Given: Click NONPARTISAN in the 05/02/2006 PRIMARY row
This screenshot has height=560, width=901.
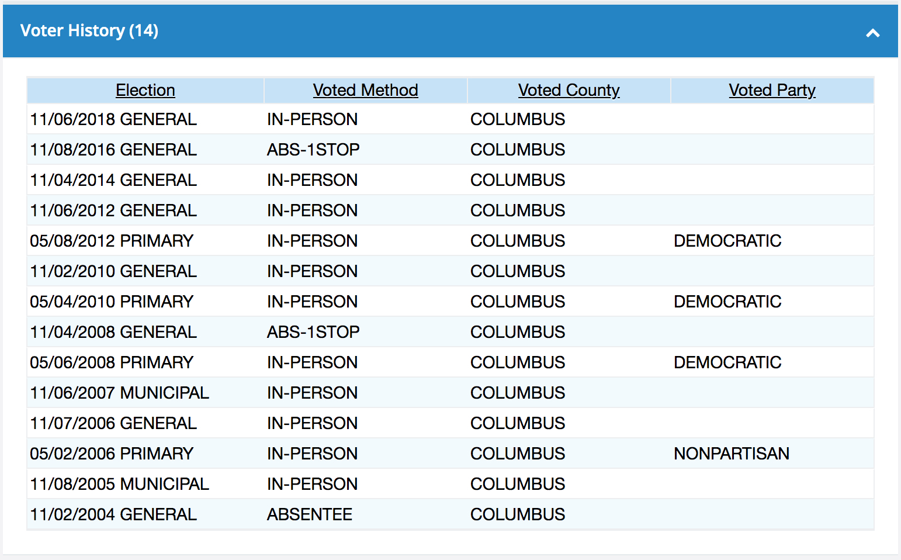Looking at the screenshot, I should click(732, 454).
